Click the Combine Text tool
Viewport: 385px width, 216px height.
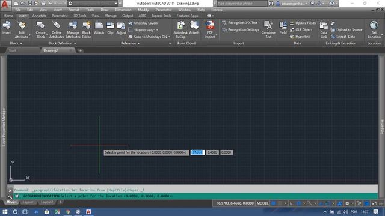(x=268, y=29)
